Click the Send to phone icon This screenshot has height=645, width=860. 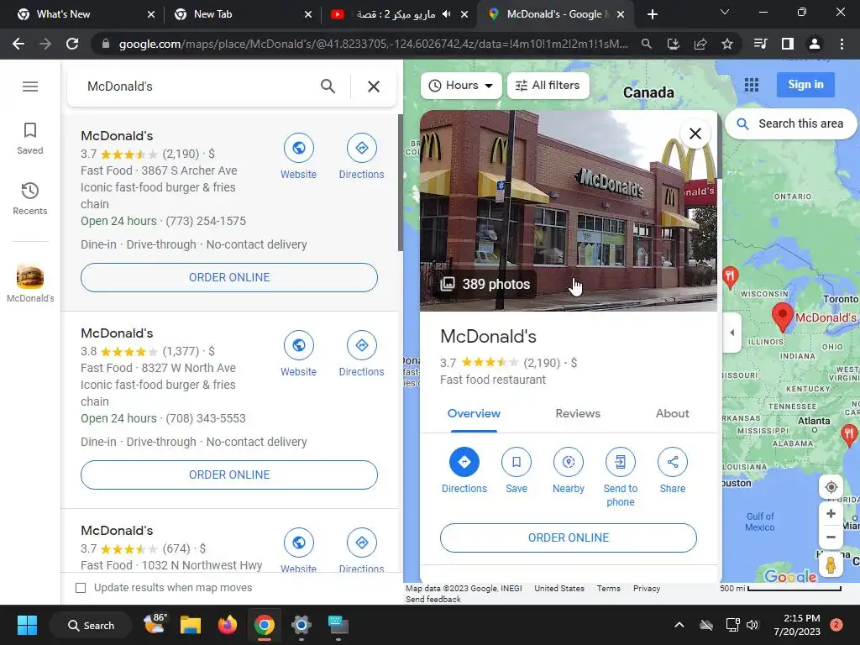[x=621, y=463]
